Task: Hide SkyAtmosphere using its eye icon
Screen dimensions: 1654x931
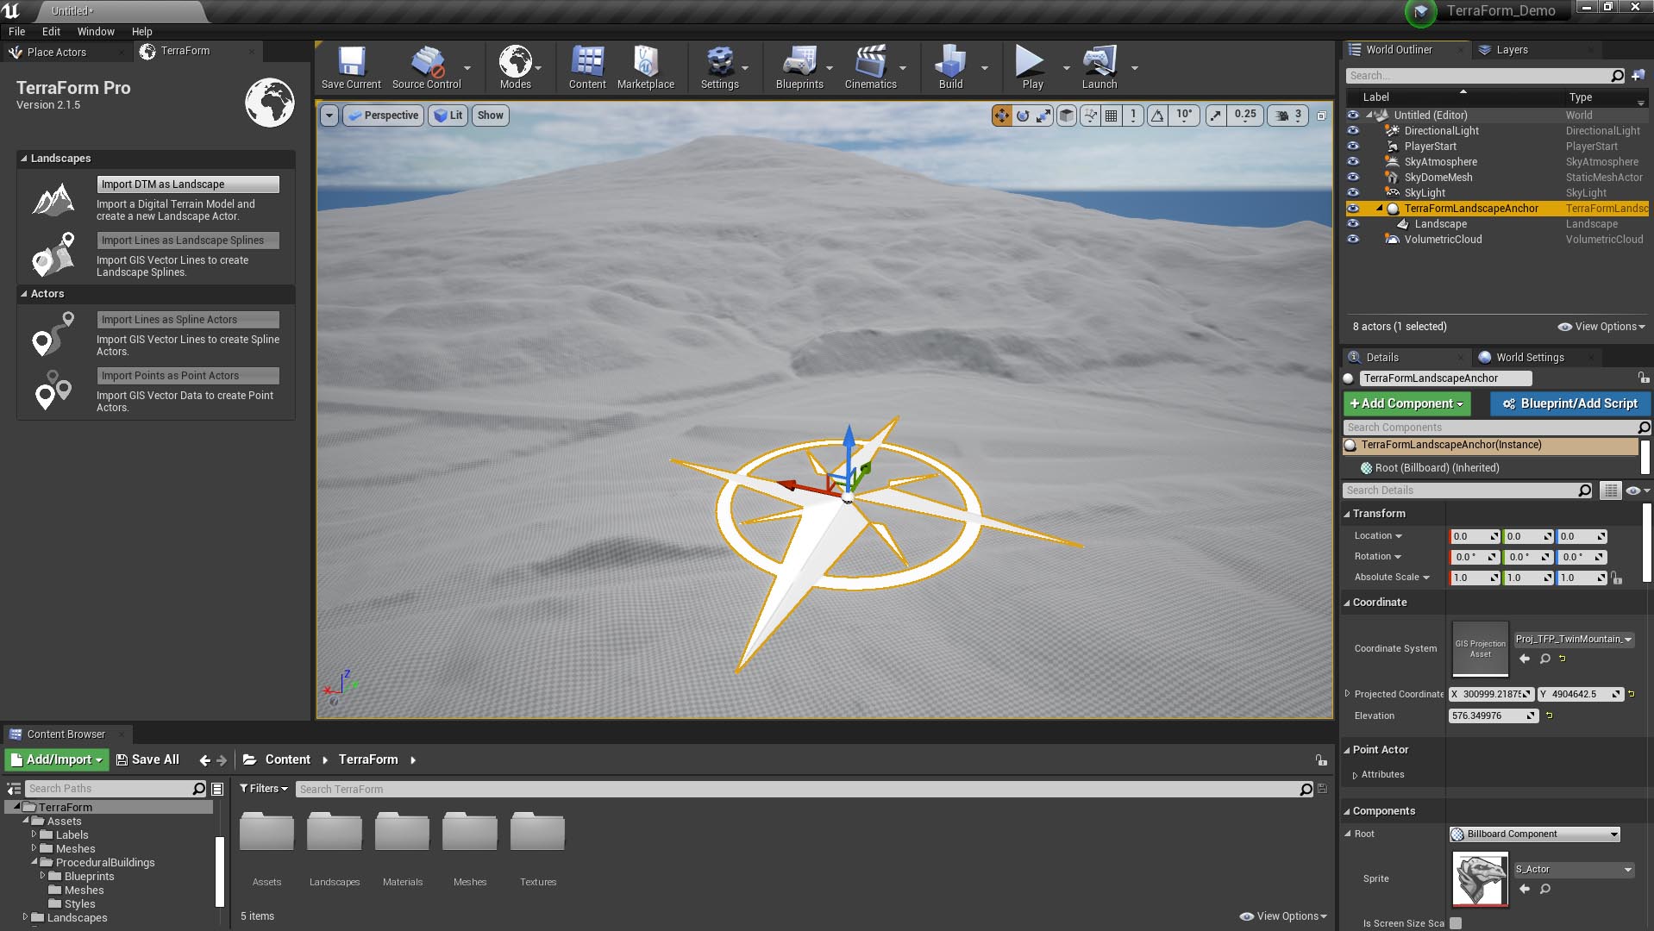Action: pyautogui.click(x=1353, y=162)
